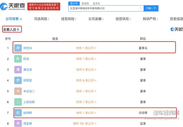The width and height of the screenshot is (183, 127).
Task: Expand 他有 6 家公司 for 舒酉星
Action: tap(86, 80)
